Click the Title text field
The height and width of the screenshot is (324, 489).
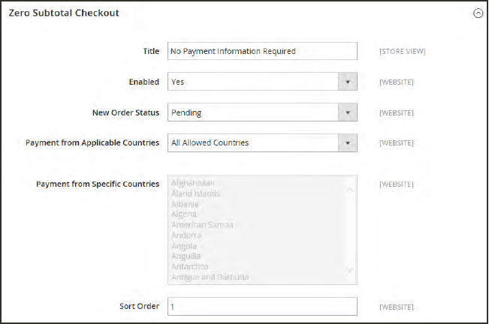coord(261,51)
